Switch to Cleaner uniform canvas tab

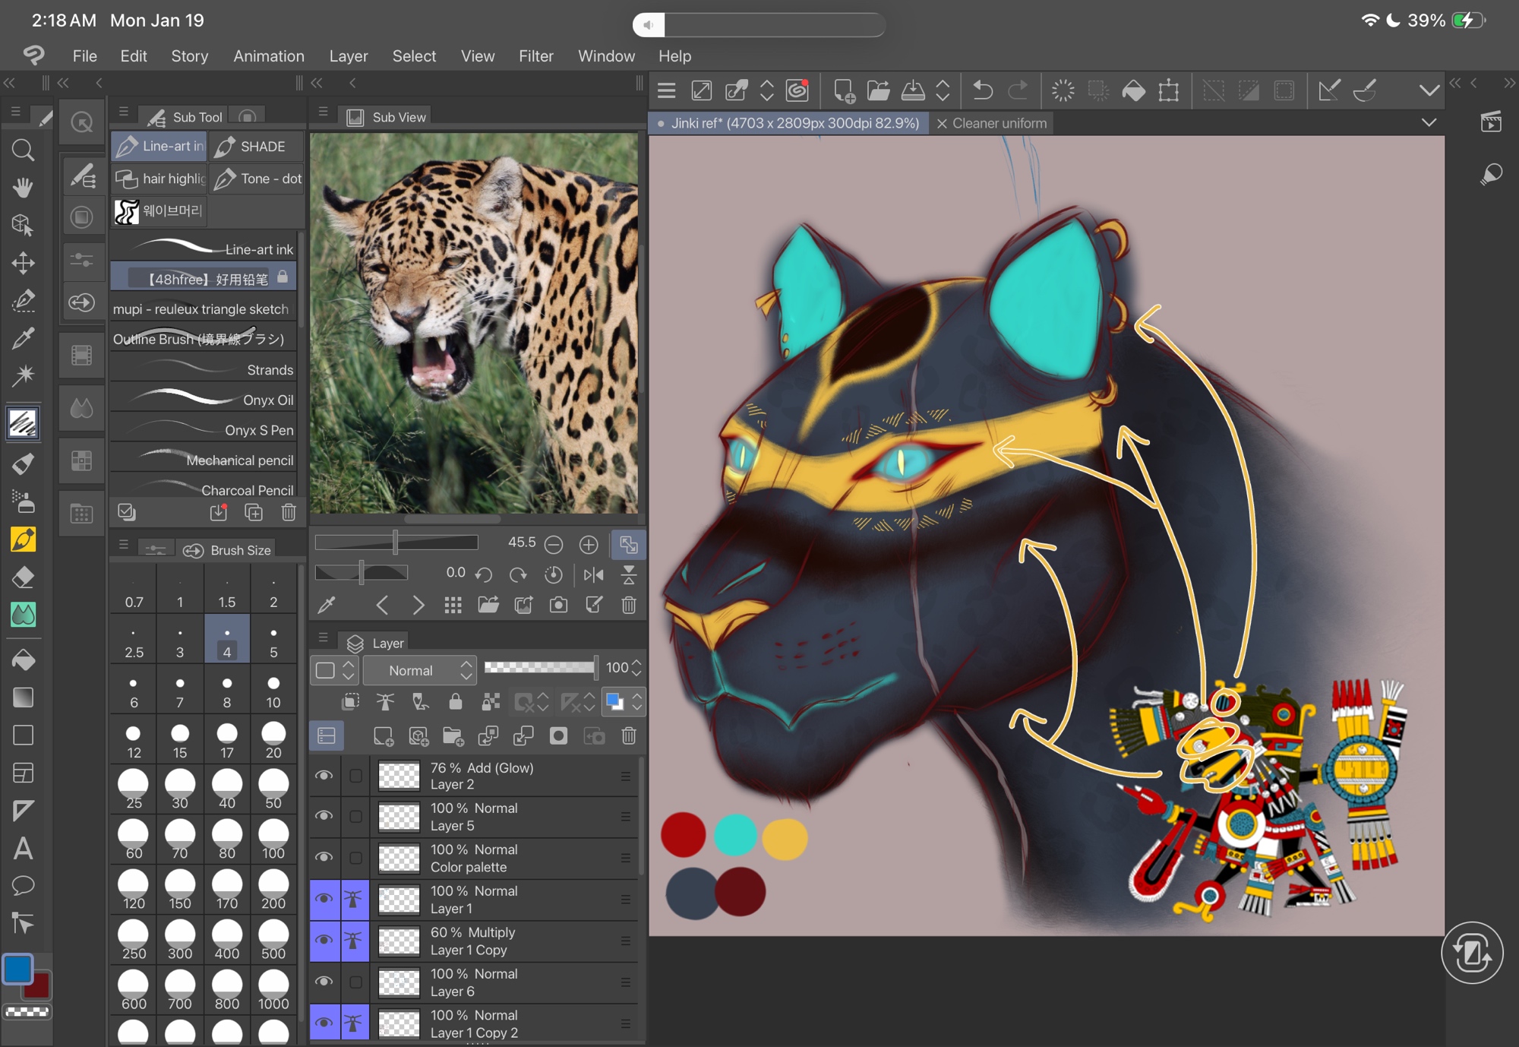999,123
